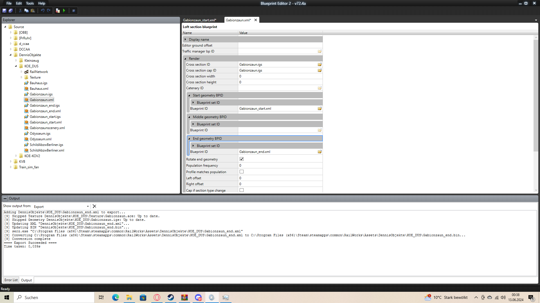Expand the Display name section
Image resolution: width=540 pixels, height=303 pixels.
pyautogui.click(x=185, y=40)
